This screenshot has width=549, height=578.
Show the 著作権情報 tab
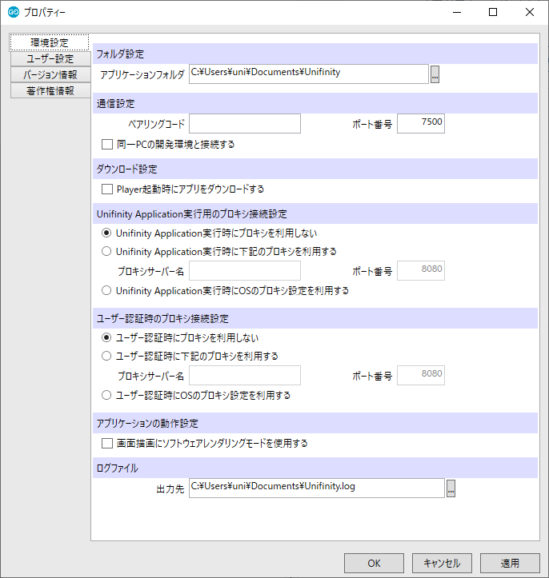[x=50, y=90]
